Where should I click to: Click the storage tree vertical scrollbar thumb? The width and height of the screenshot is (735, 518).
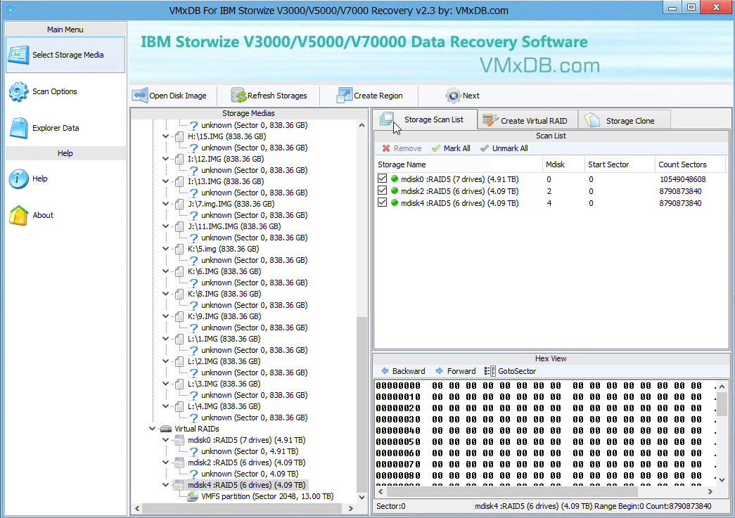point(362,404)
